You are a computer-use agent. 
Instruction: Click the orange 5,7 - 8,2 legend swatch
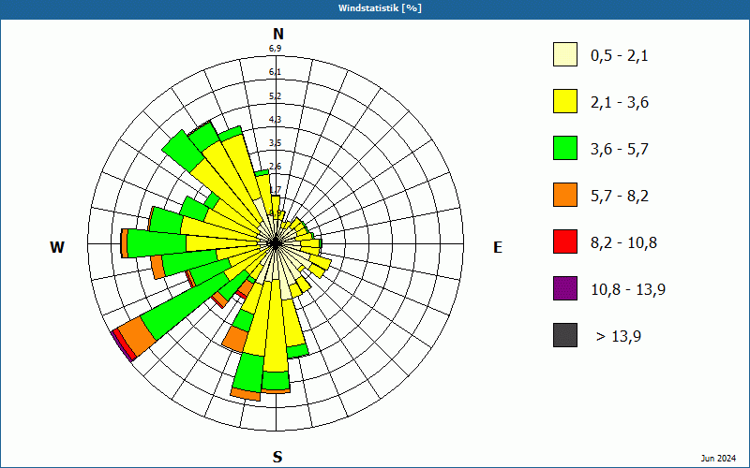(x=565, y=195)
